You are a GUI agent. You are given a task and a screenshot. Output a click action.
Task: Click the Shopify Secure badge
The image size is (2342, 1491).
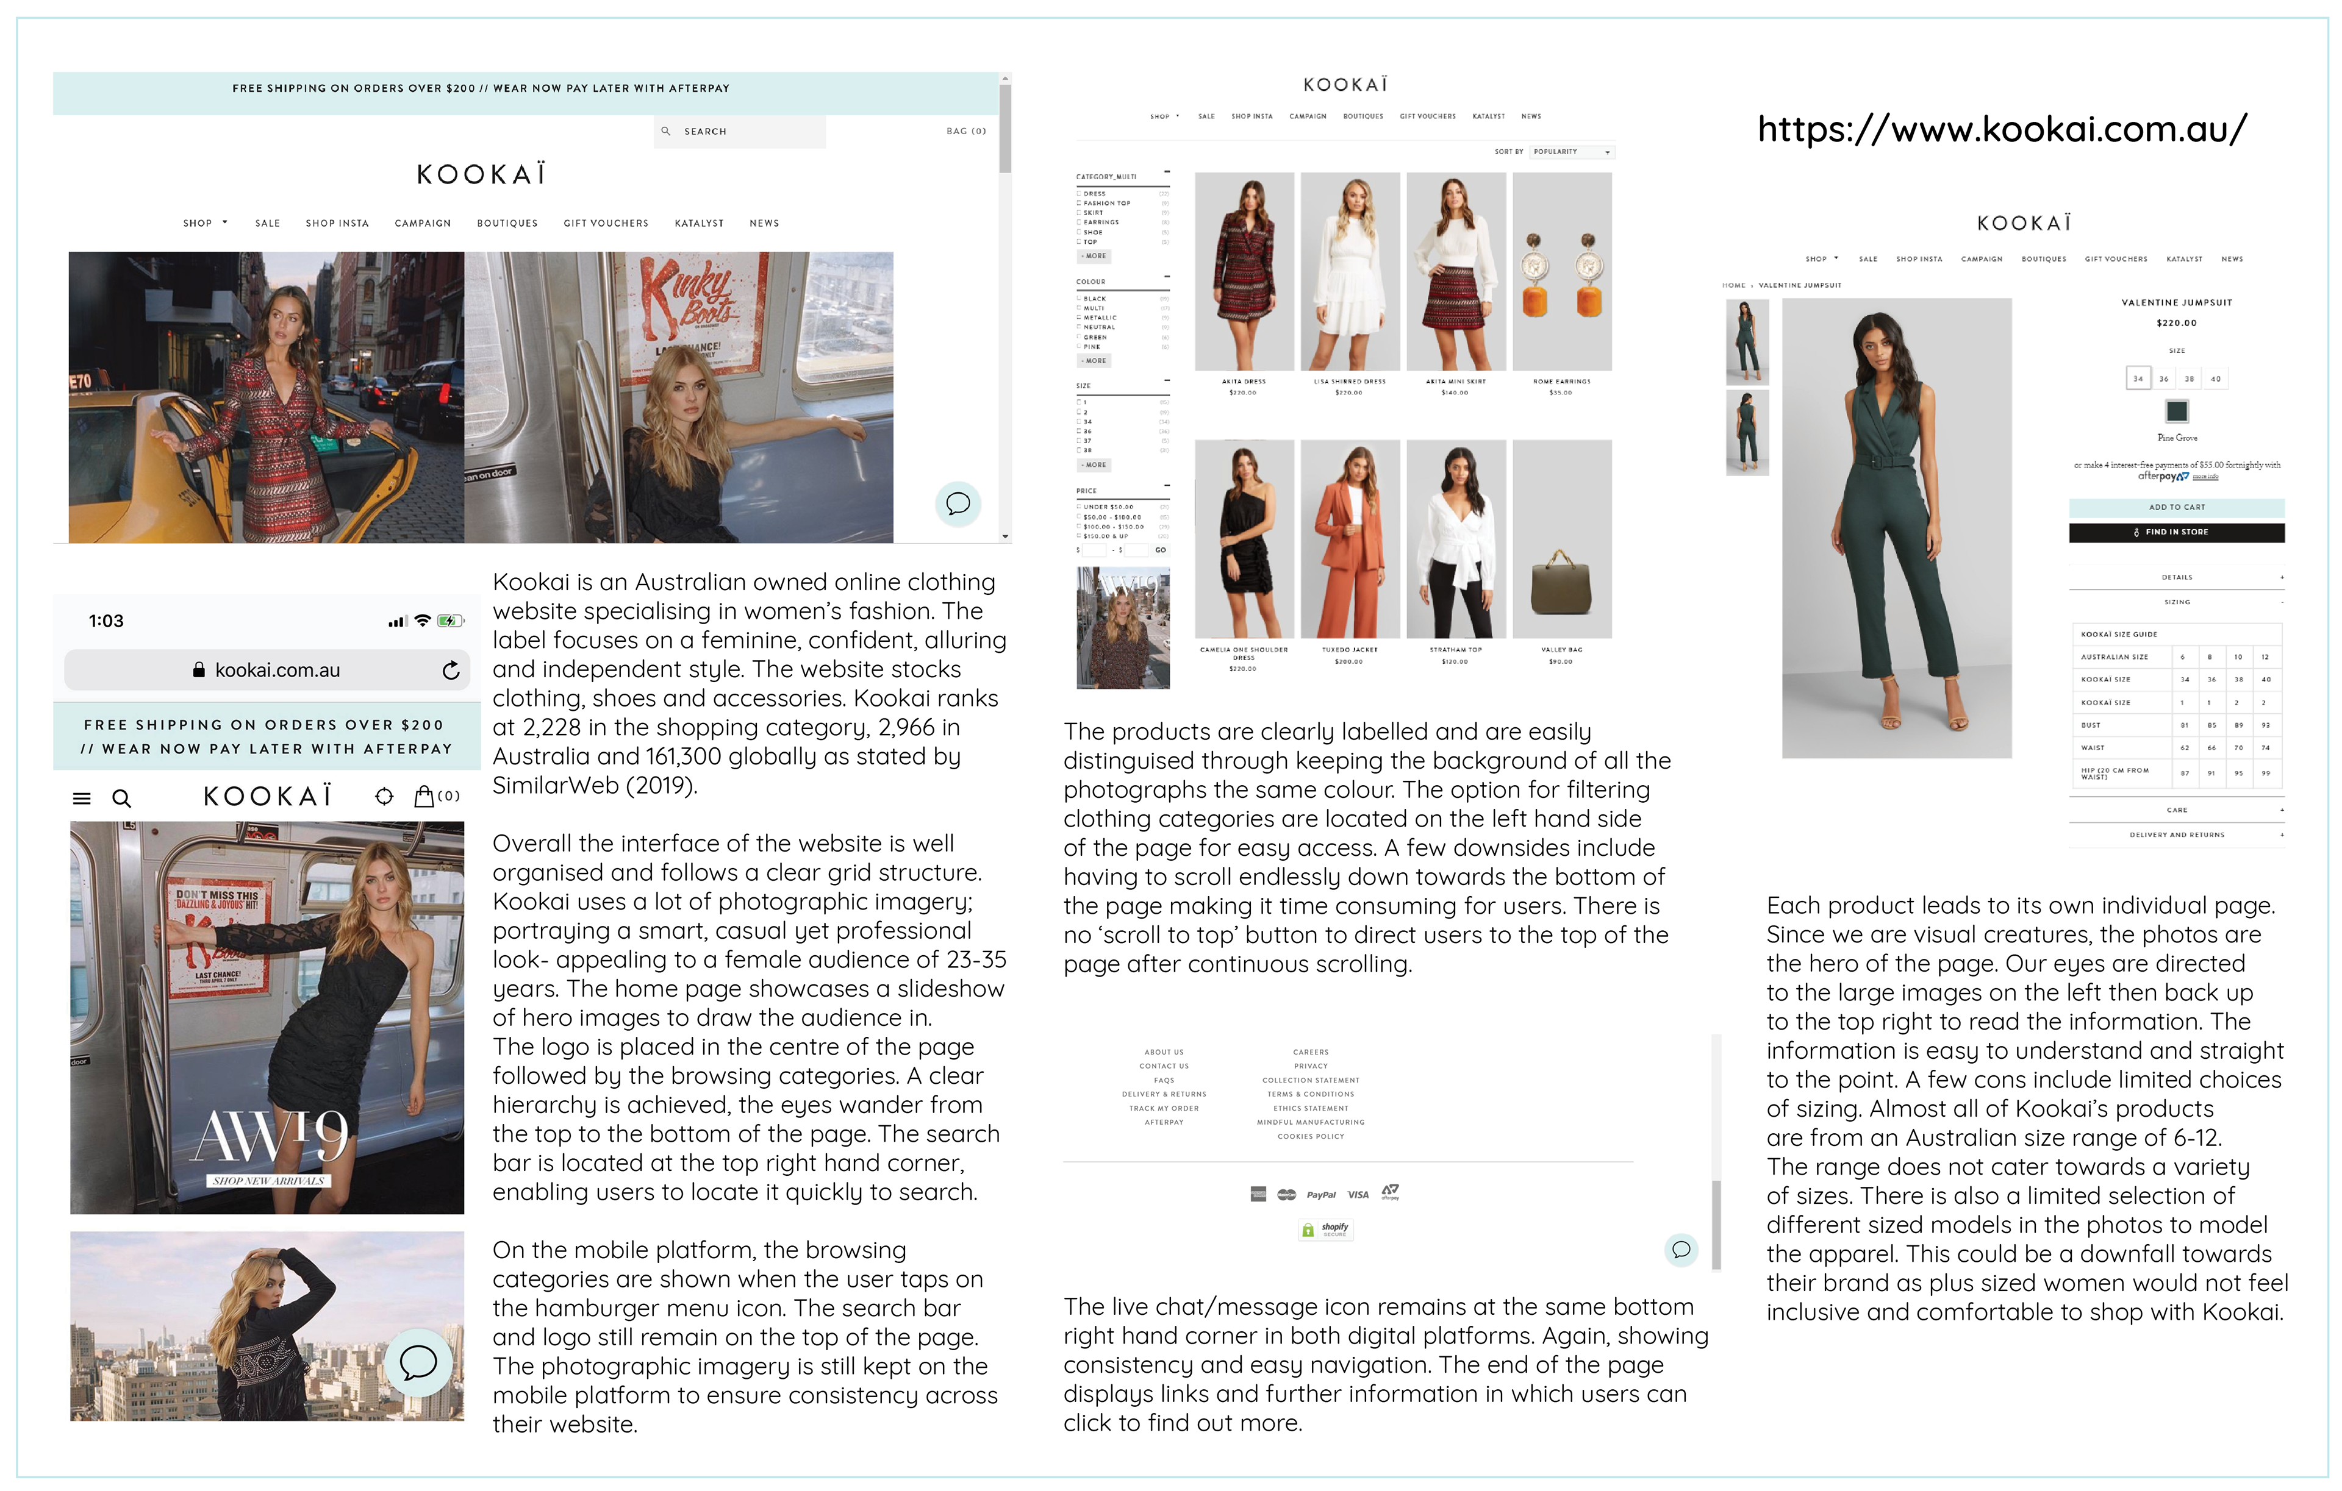[x=1325, y=1229]
